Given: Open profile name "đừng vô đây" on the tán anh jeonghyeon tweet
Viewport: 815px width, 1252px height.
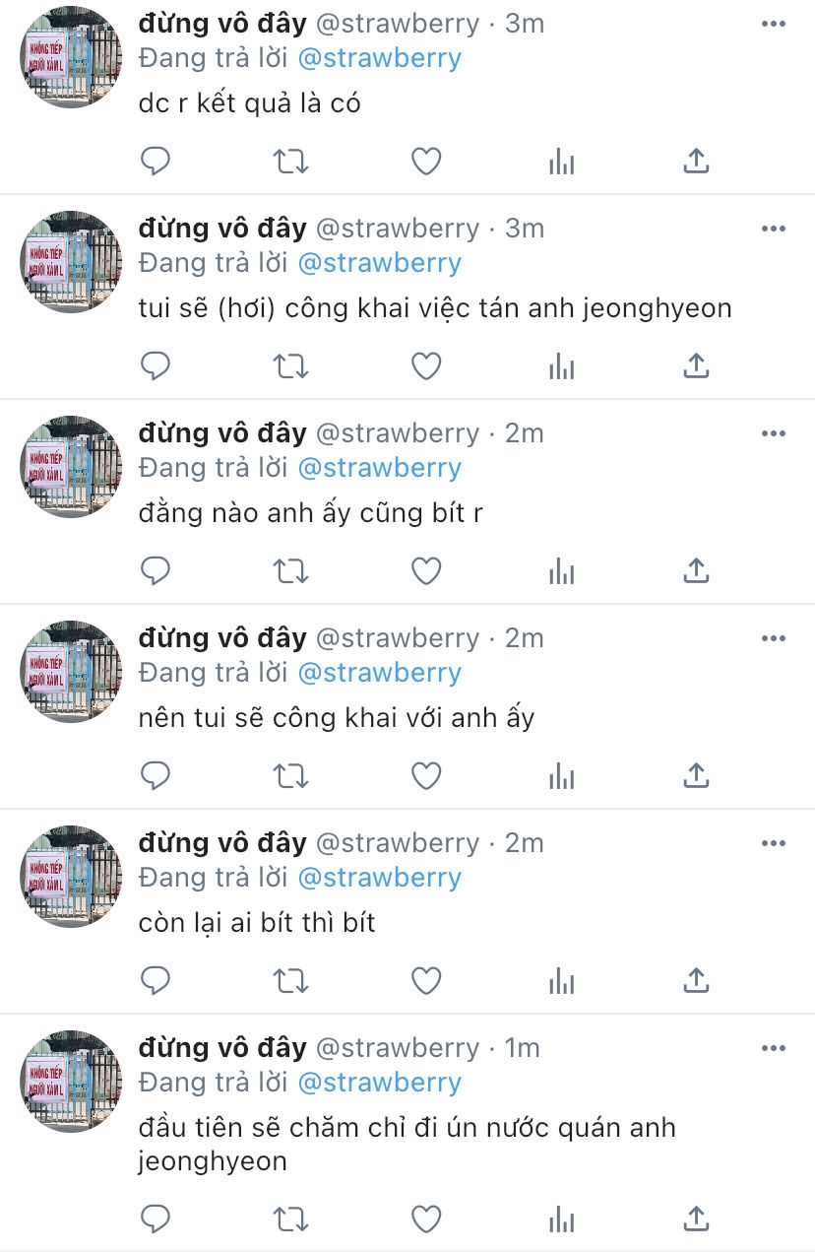Looking at the screenshot, I should [222, 228].
